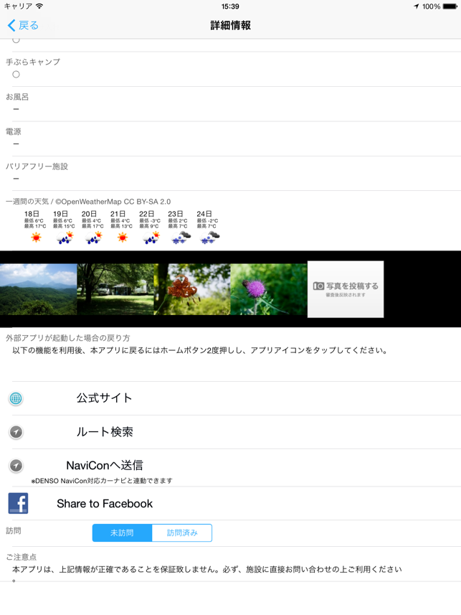Open the mountain landscape photo
The width and height of the screenshot is (461, 615).
pyautogui.click(x=38, y=289)
